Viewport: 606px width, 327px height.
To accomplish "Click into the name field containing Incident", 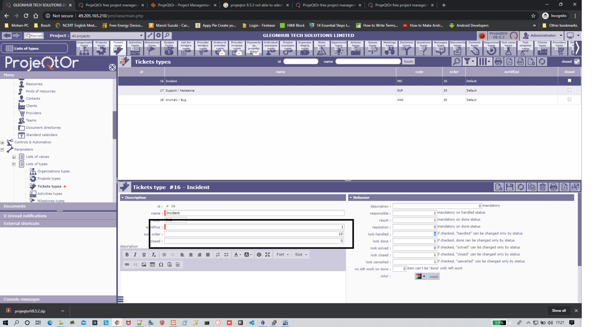I will [x=254, y=213].
